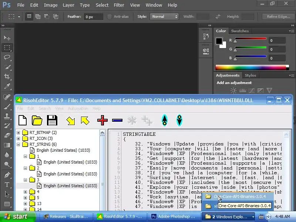Click the Refine Edge button
Screen dimensions: 296x222
coord(279,17)
